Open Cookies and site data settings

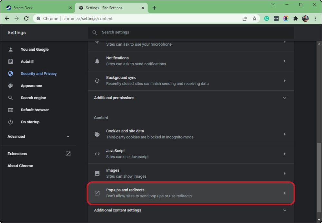191,134
